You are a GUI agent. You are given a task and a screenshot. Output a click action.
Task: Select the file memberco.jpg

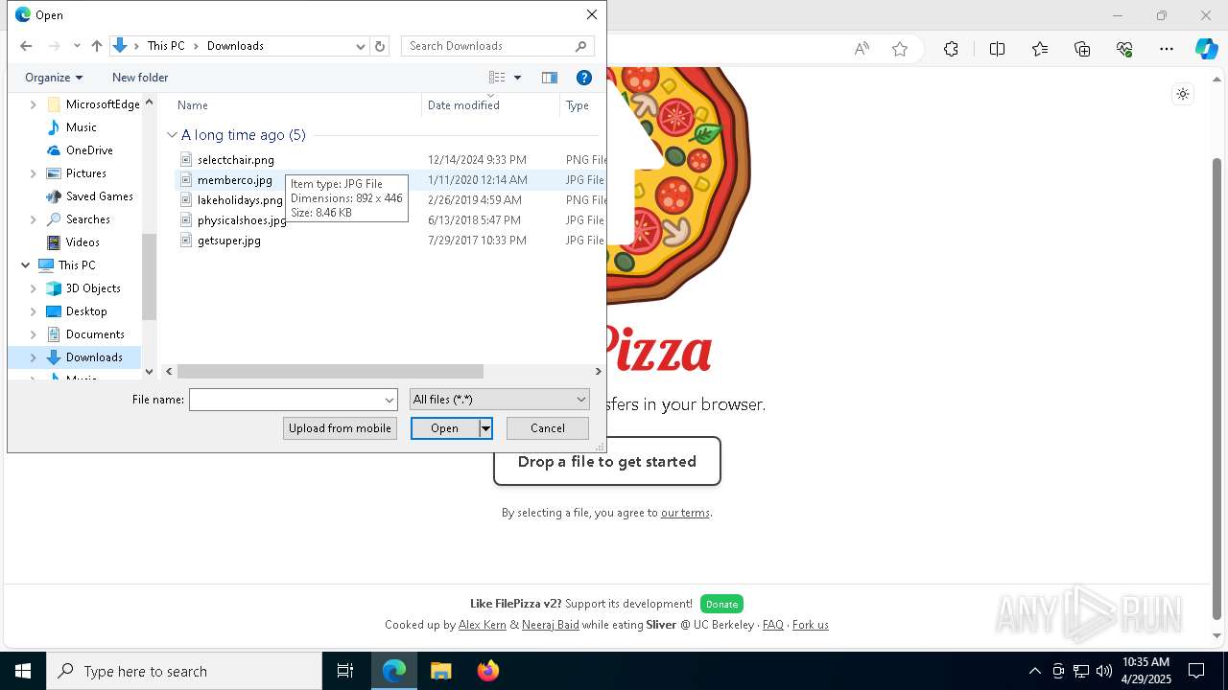[235, 180]
